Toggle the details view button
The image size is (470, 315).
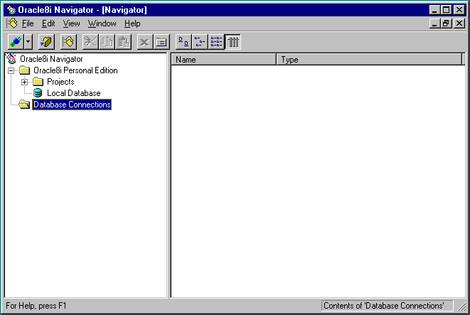click(x=233, y=42)
